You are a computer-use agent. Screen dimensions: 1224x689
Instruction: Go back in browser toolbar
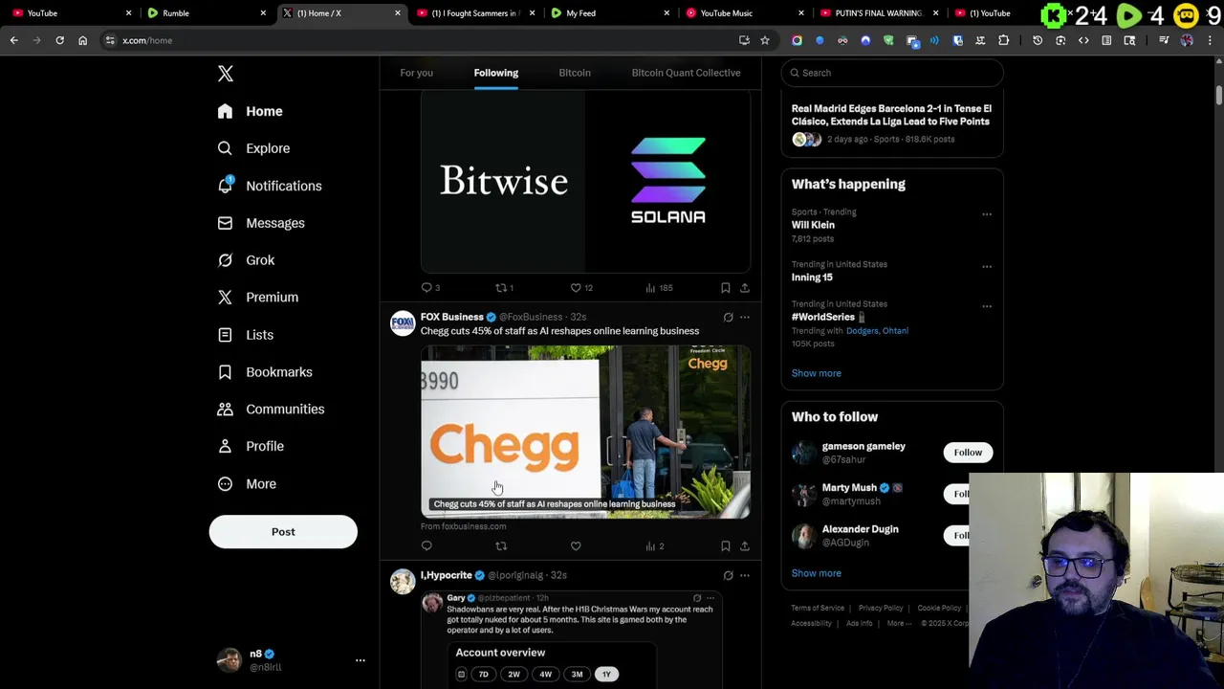(13, 40)
